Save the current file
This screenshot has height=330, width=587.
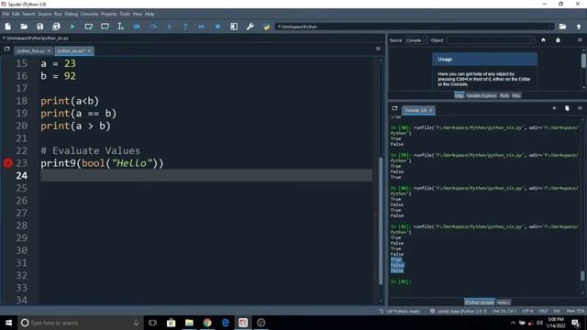(x=40, y=27)
